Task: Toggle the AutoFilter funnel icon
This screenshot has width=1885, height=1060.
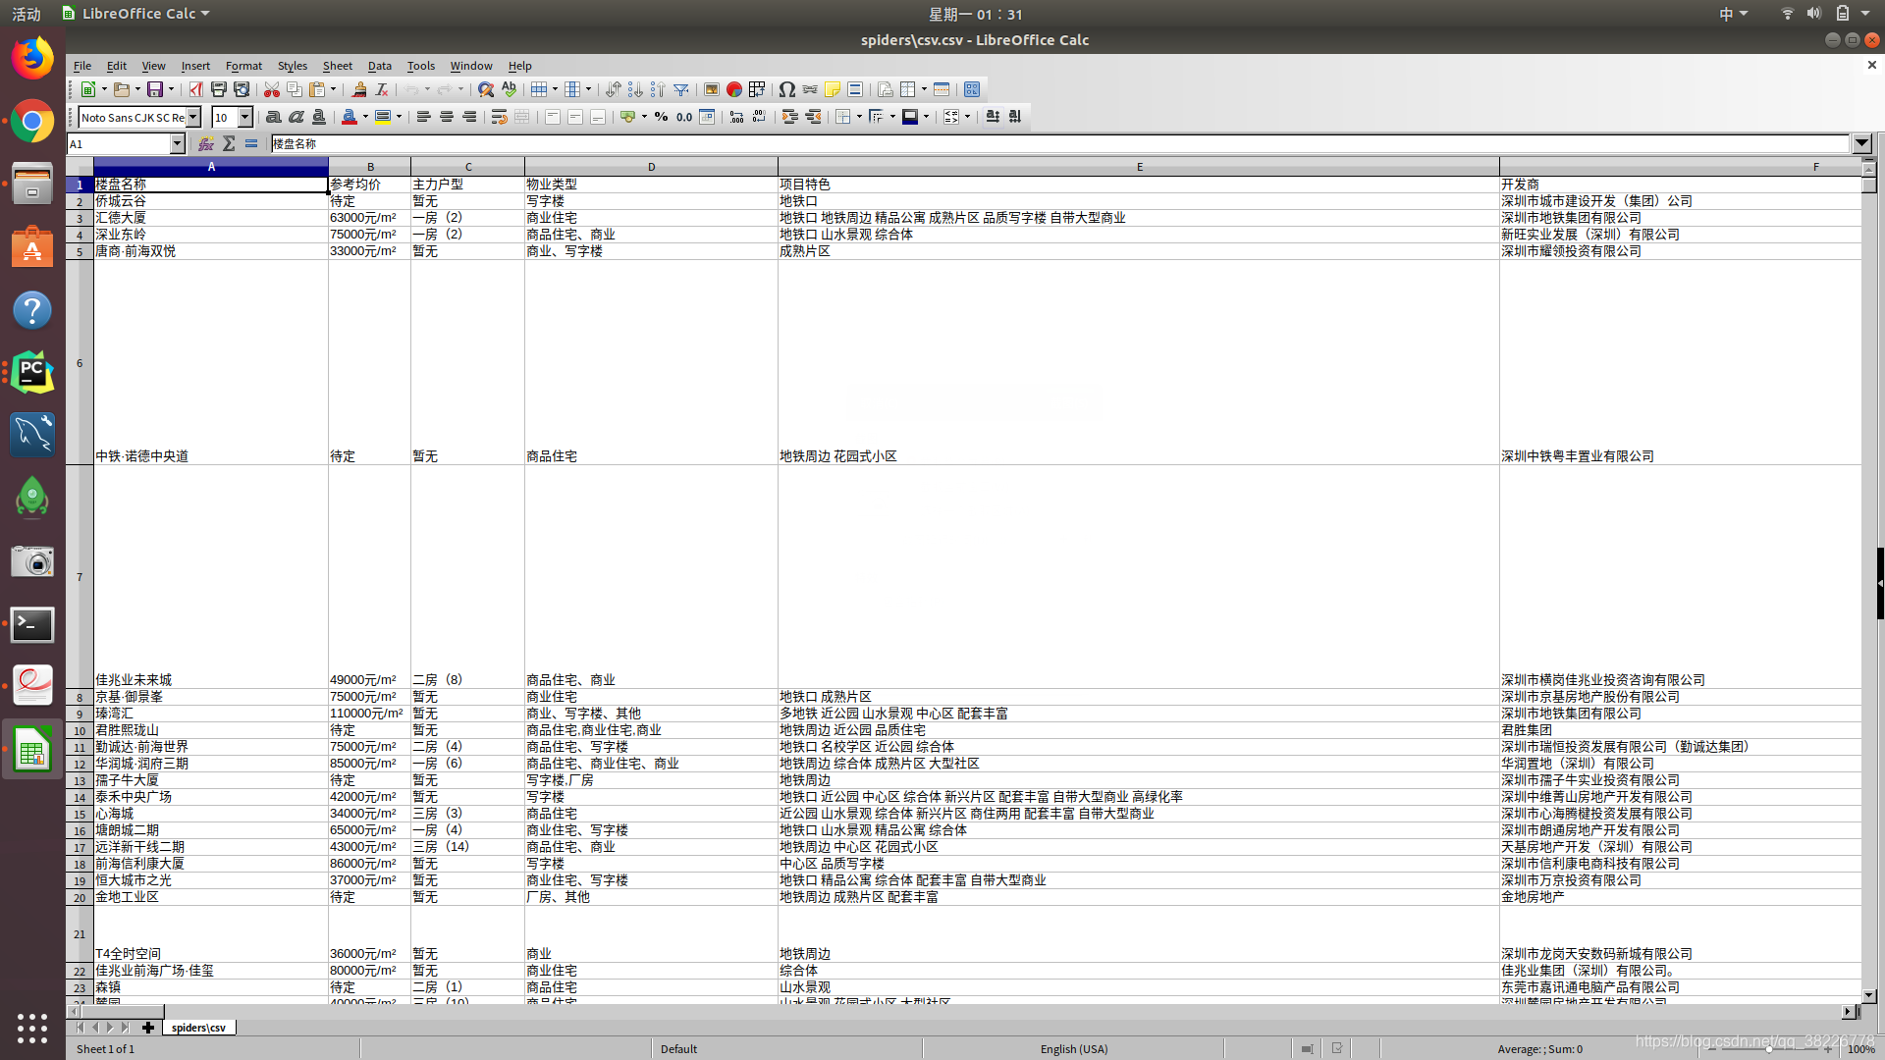Action: tap(680, 89)
